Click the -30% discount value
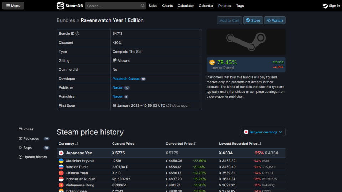 [117, 43]
